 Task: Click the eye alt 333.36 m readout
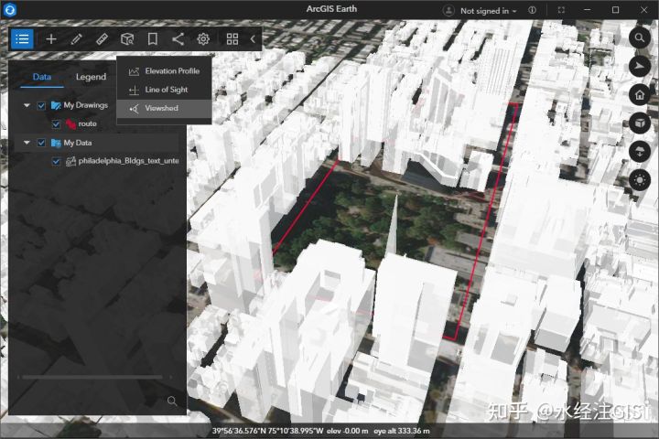pyautogui.click(x=402, y=431)
